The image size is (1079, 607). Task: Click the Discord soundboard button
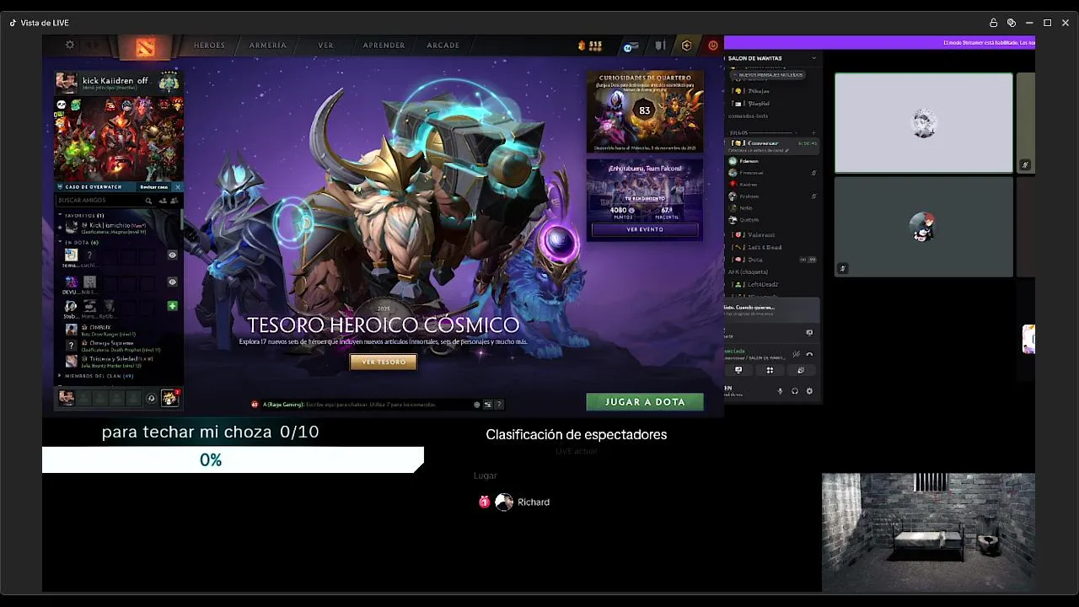(801, 370)
